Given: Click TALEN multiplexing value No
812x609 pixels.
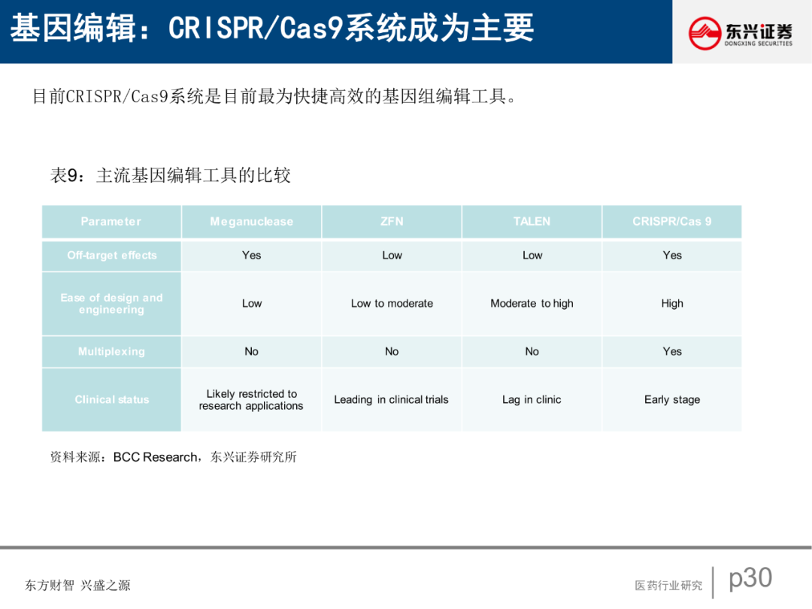Looking at the screenshot, I should (532, 352).
